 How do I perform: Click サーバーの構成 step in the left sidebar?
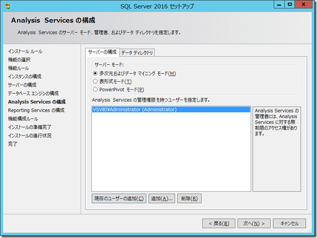[x=22, y=85]
